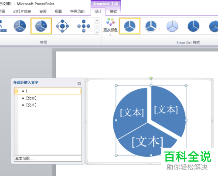Click the bottom-left corner sizing handle of pie
The width and height of the screenshot is (218, 176).
tap(116, 155)
